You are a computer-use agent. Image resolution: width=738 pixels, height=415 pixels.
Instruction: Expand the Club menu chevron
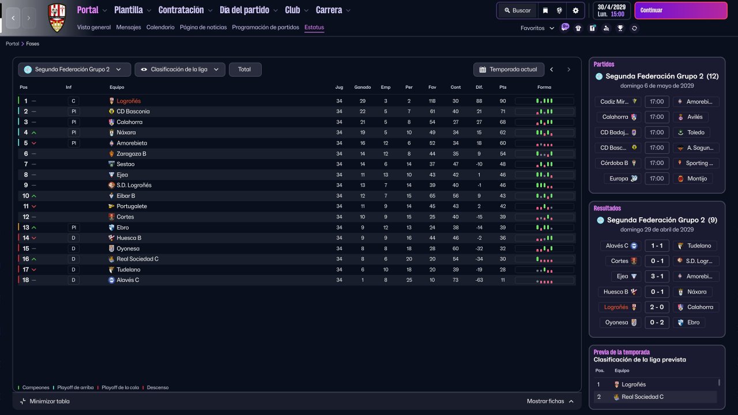306,10
